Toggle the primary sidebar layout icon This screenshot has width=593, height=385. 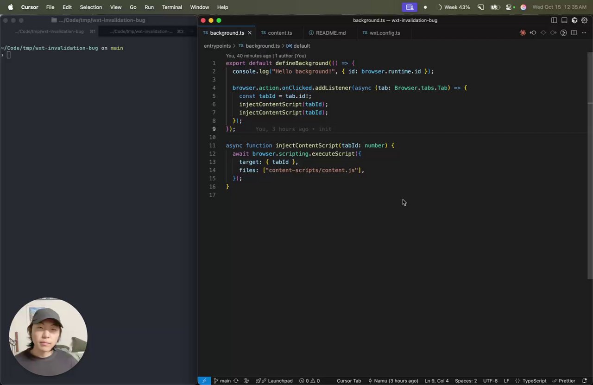click(554, 20)
